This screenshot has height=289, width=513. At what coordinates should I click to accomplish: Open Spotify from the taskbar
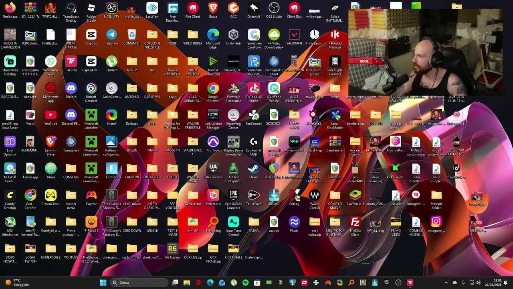click(245, 283)
